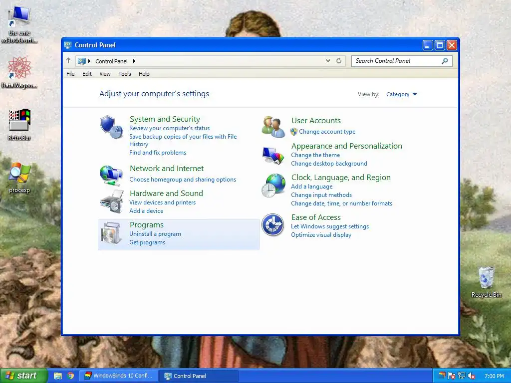Click View devices and printers
Image resolution: width=511 pixels, height=383 pixels.
coord(162,202)
